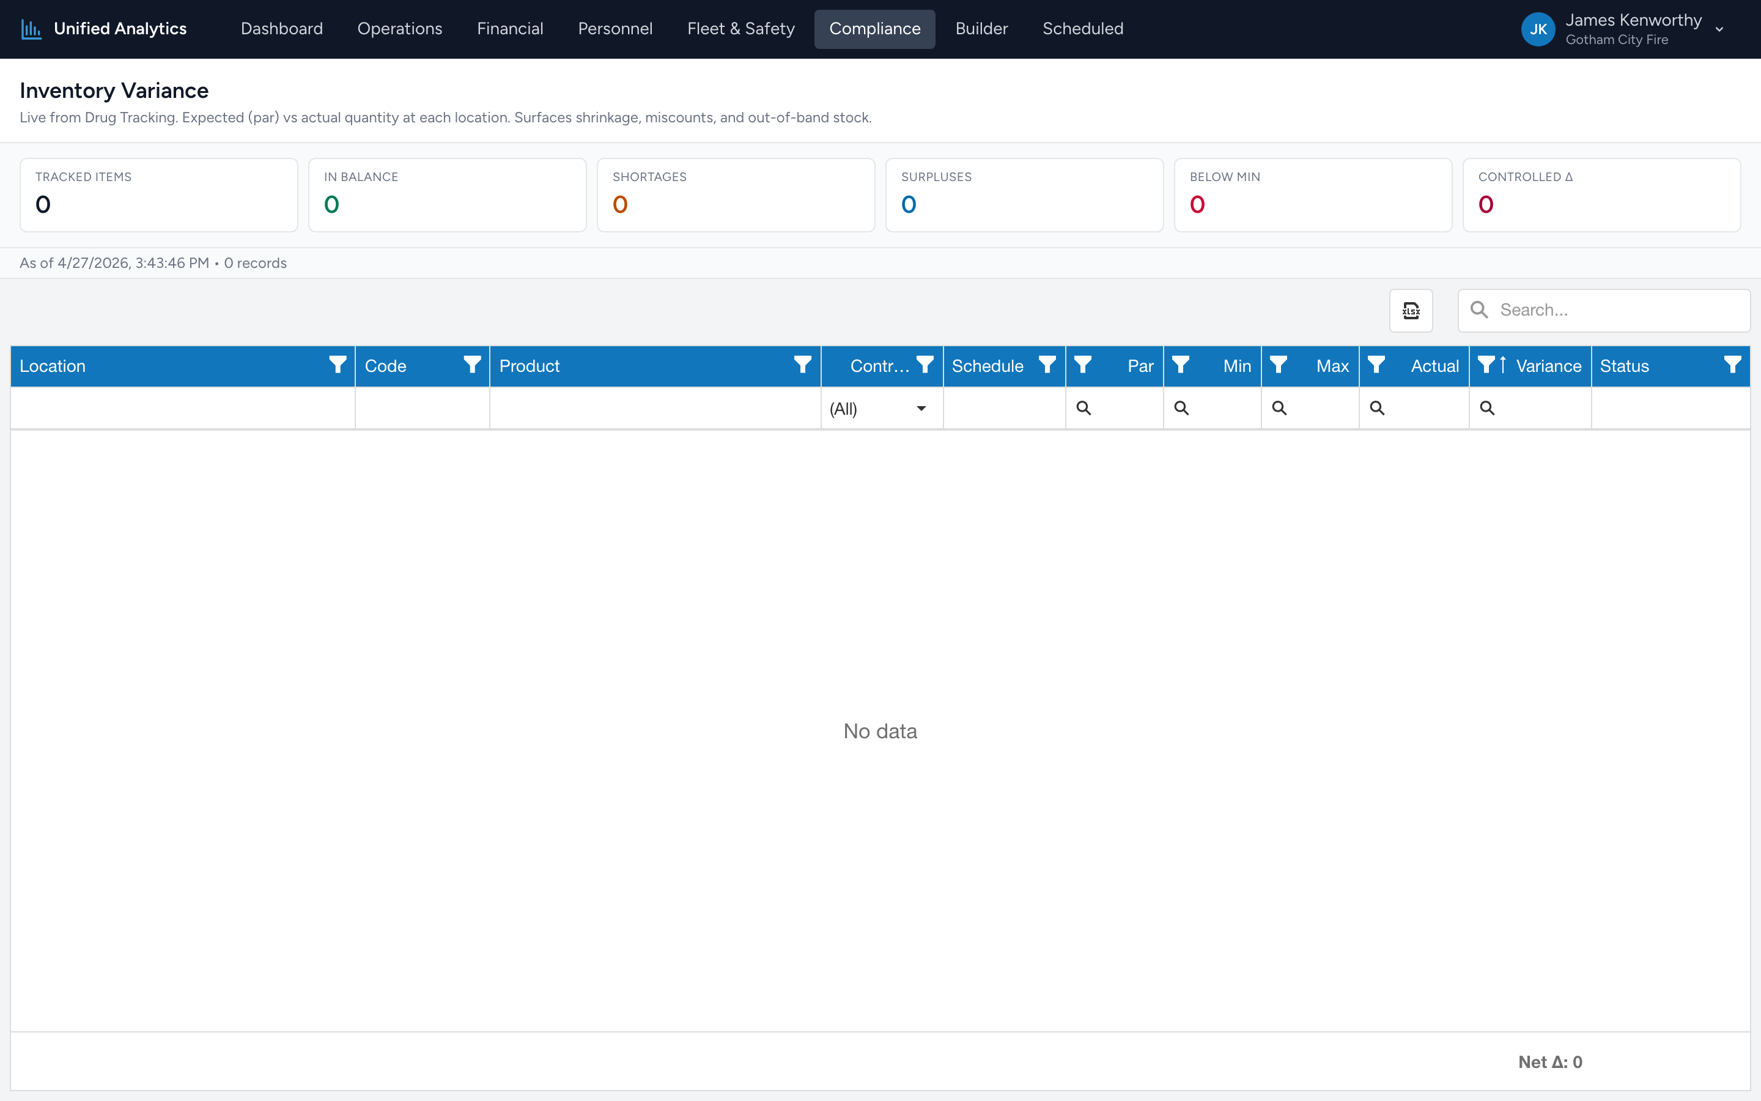This screenshot has width=1761, height=1101.
Task: Click the Schedule filter row input
Action: (x=1004, y=409)
